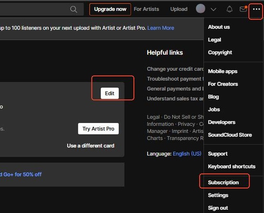264x213 pixels.
Task: Follow the Learn More link
Action: (x=161, y=28)
